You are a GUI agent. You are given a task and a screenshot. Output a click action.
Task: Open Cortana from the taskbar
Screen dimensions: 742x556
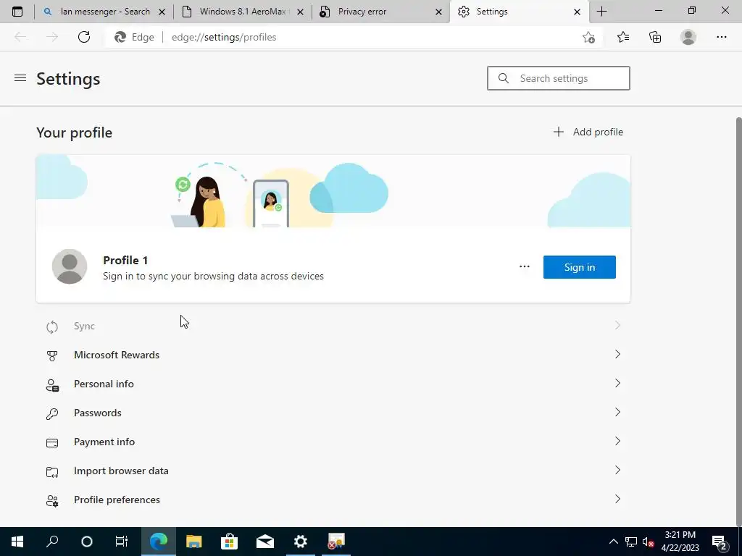(87, 542)
